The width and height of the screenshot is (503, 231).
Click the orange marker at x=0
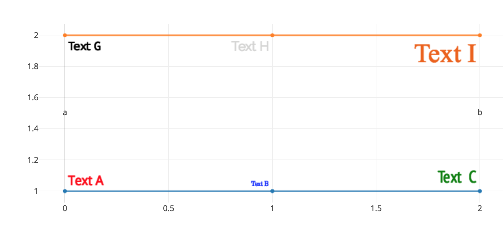click(x=65, y=35)
